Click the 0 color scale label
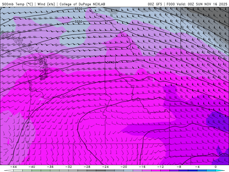229x172 pixels. pyautogui.click(x=216, y=167)
